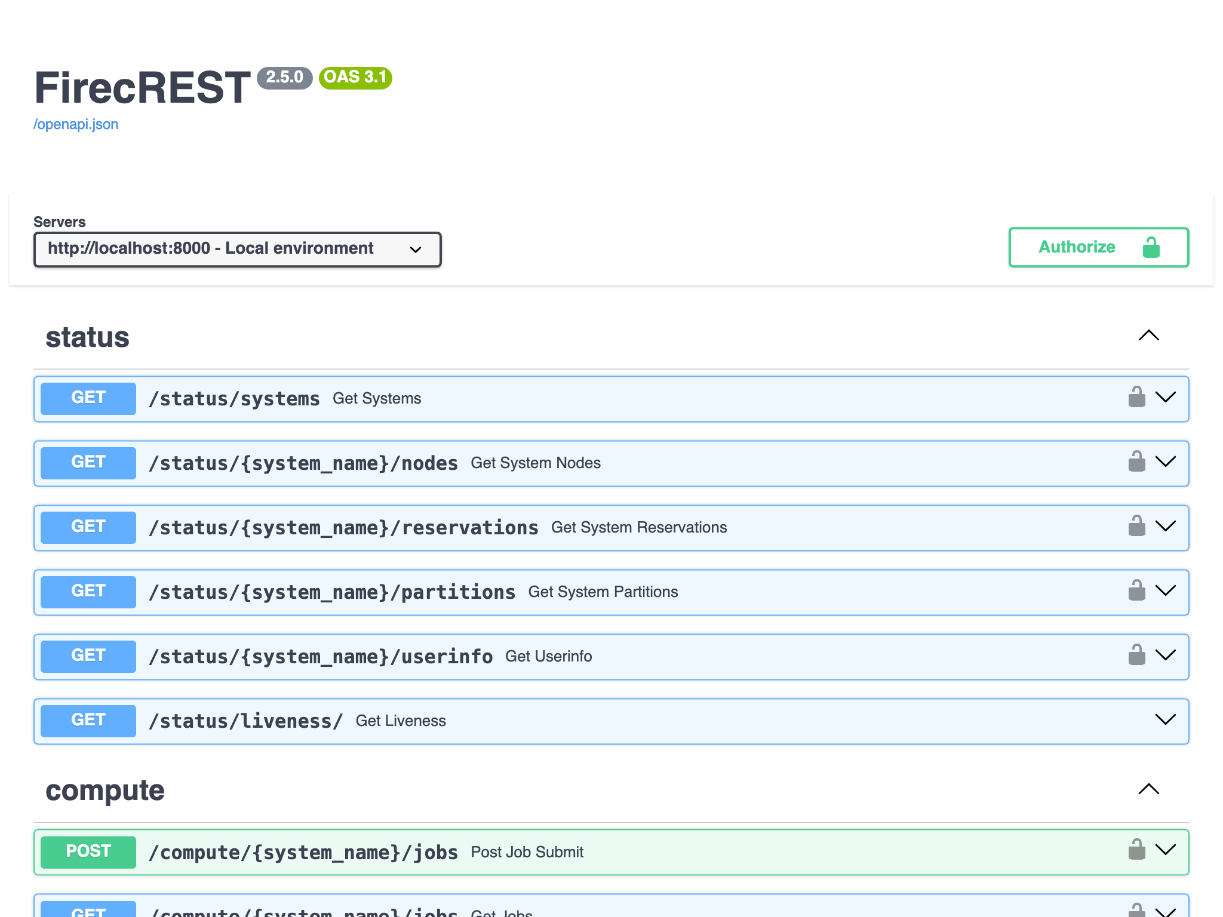Expand the Get System Nodes chevron
This screenshot has height=917, width=1223.
click(1165, 462)
